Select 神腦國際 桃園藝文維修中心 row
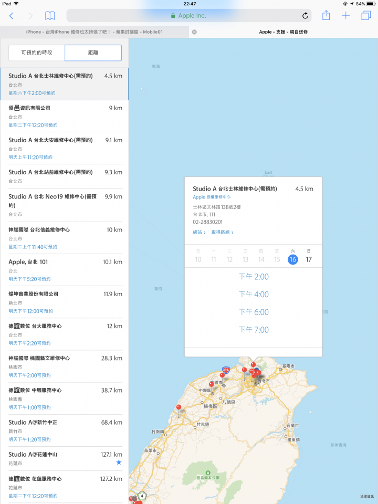The width and height of the screenshot is (378, 504). (64, 366)
